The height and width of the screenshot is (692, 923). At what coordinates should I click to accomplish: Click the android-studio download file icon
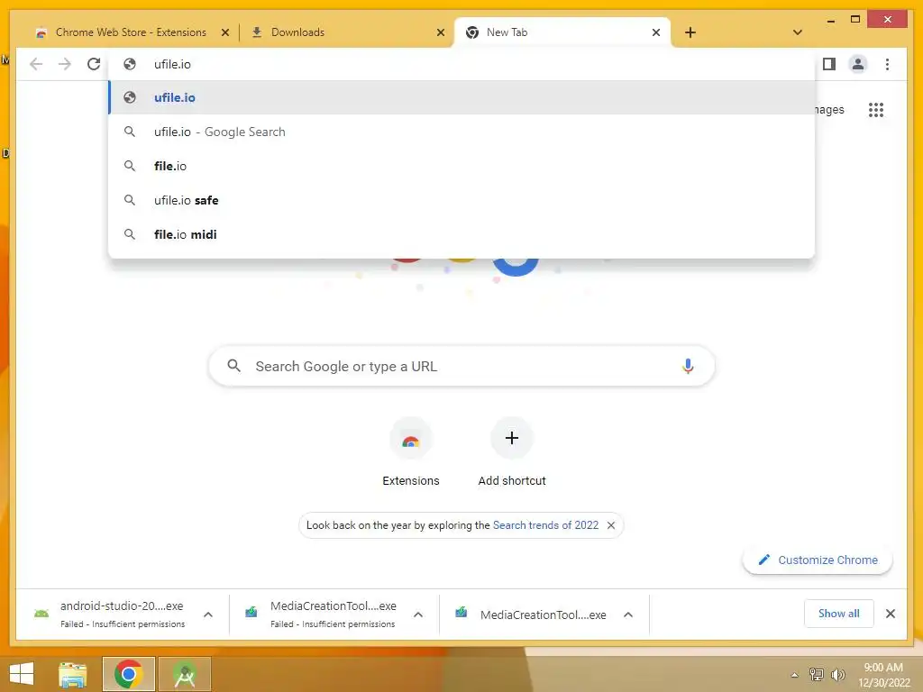tap(41, 614)
